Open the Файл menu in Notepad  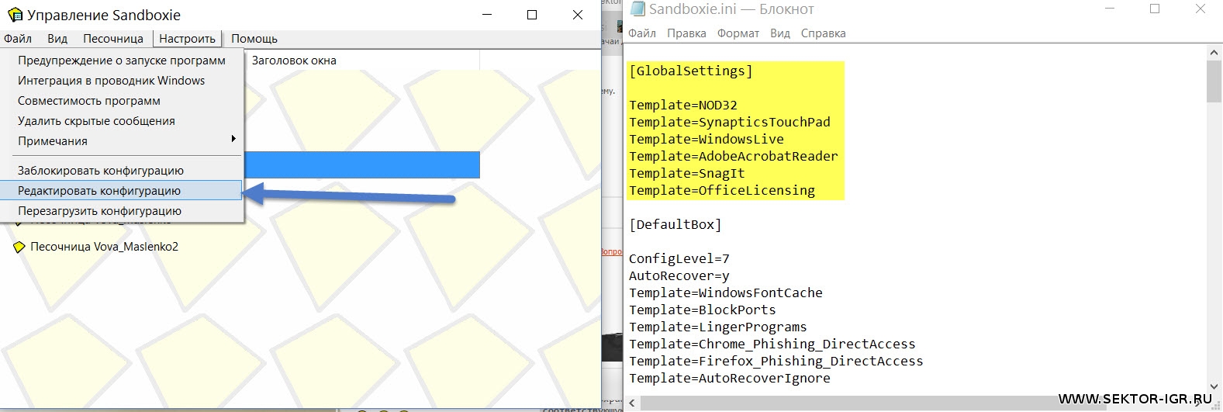pos(642,33)
